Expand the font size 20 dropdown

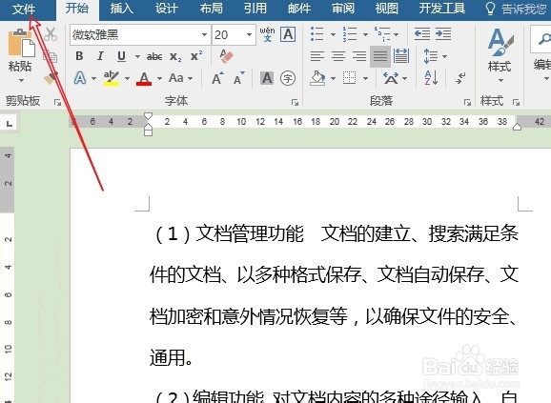tap(249, 34)
